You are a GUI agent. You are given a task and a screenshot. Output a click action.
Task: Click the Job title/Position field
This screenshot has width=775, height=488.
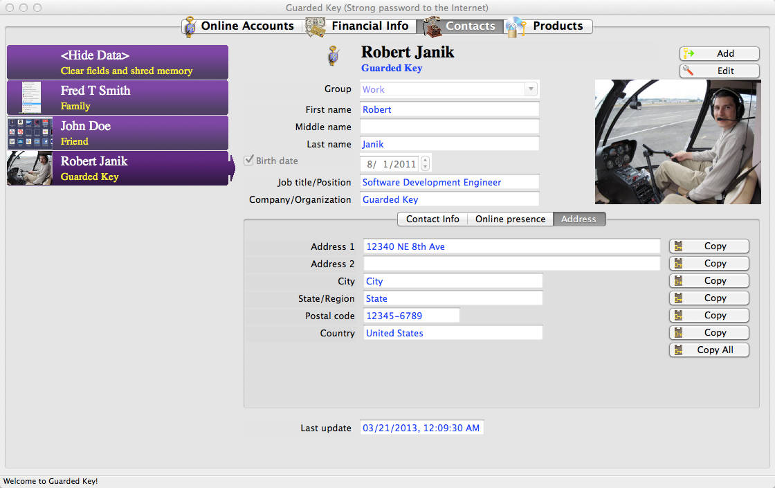pyautogui.click(x=449, y=183)
